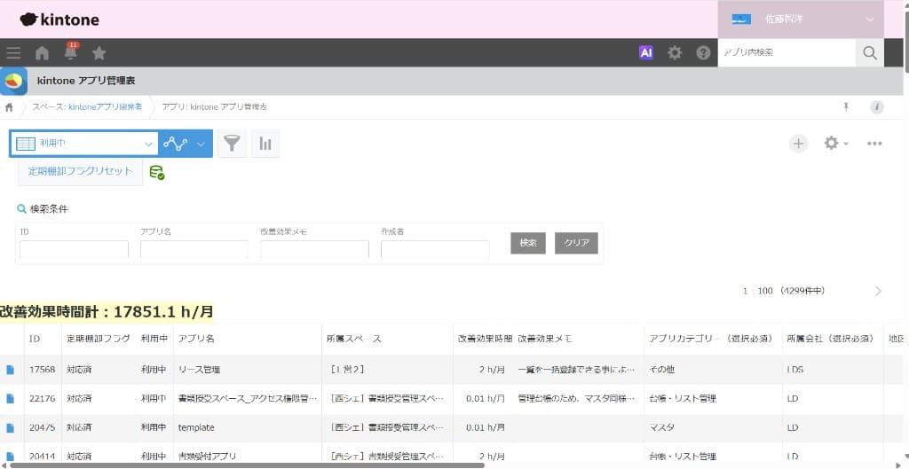Click the search magnifier button
The image size is (909, 469).
[x=870, y=52]
